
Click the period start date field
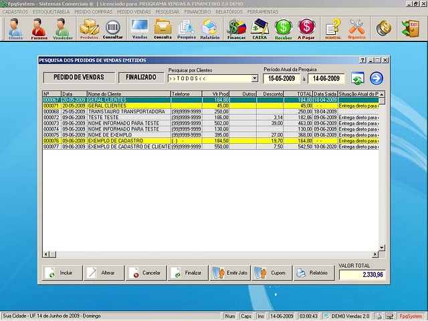click(282, 78)
